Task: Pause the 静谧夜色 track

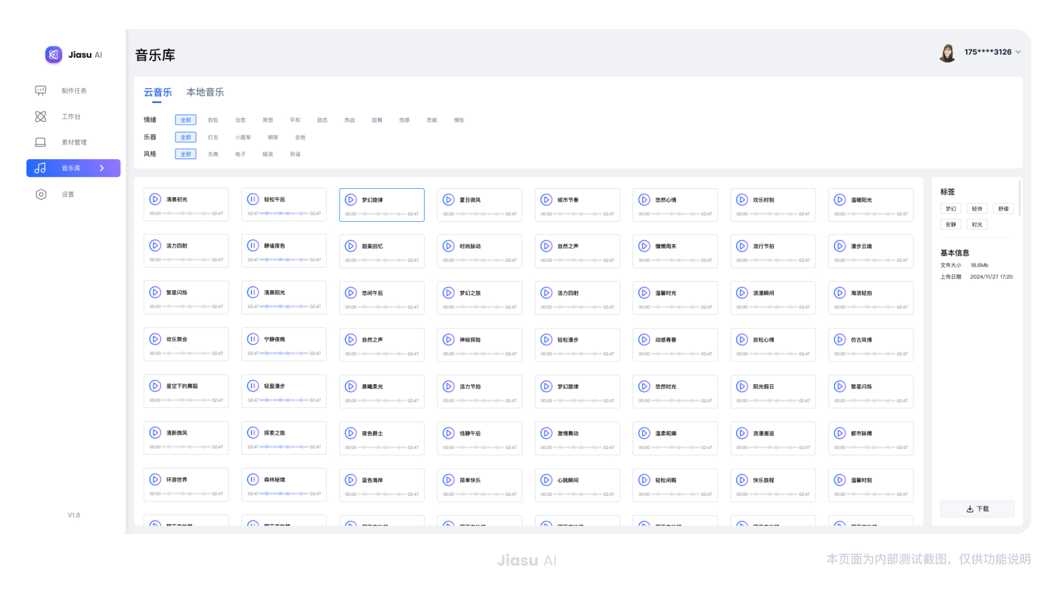Action: pos(253,245)
